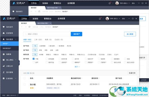
Task: Select 我的客源 person icon in sidebar
Action: [4, 39]
